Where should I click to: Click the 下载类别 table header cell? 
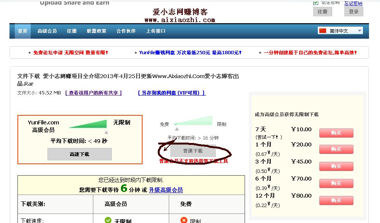[55, 204]
